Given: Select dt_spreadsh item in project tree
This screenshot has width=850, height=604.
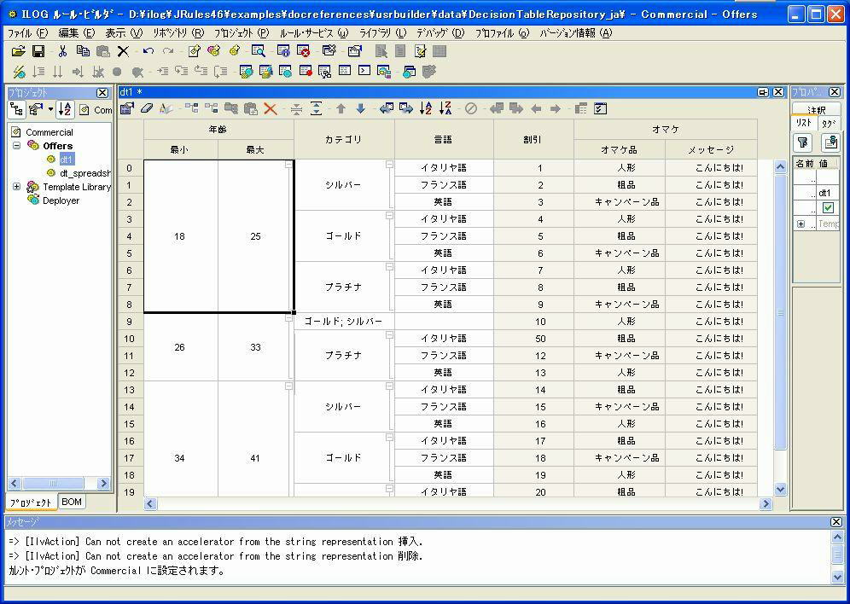Looking at the screenshot, I should pyautogui.click(x=84, y=173).
